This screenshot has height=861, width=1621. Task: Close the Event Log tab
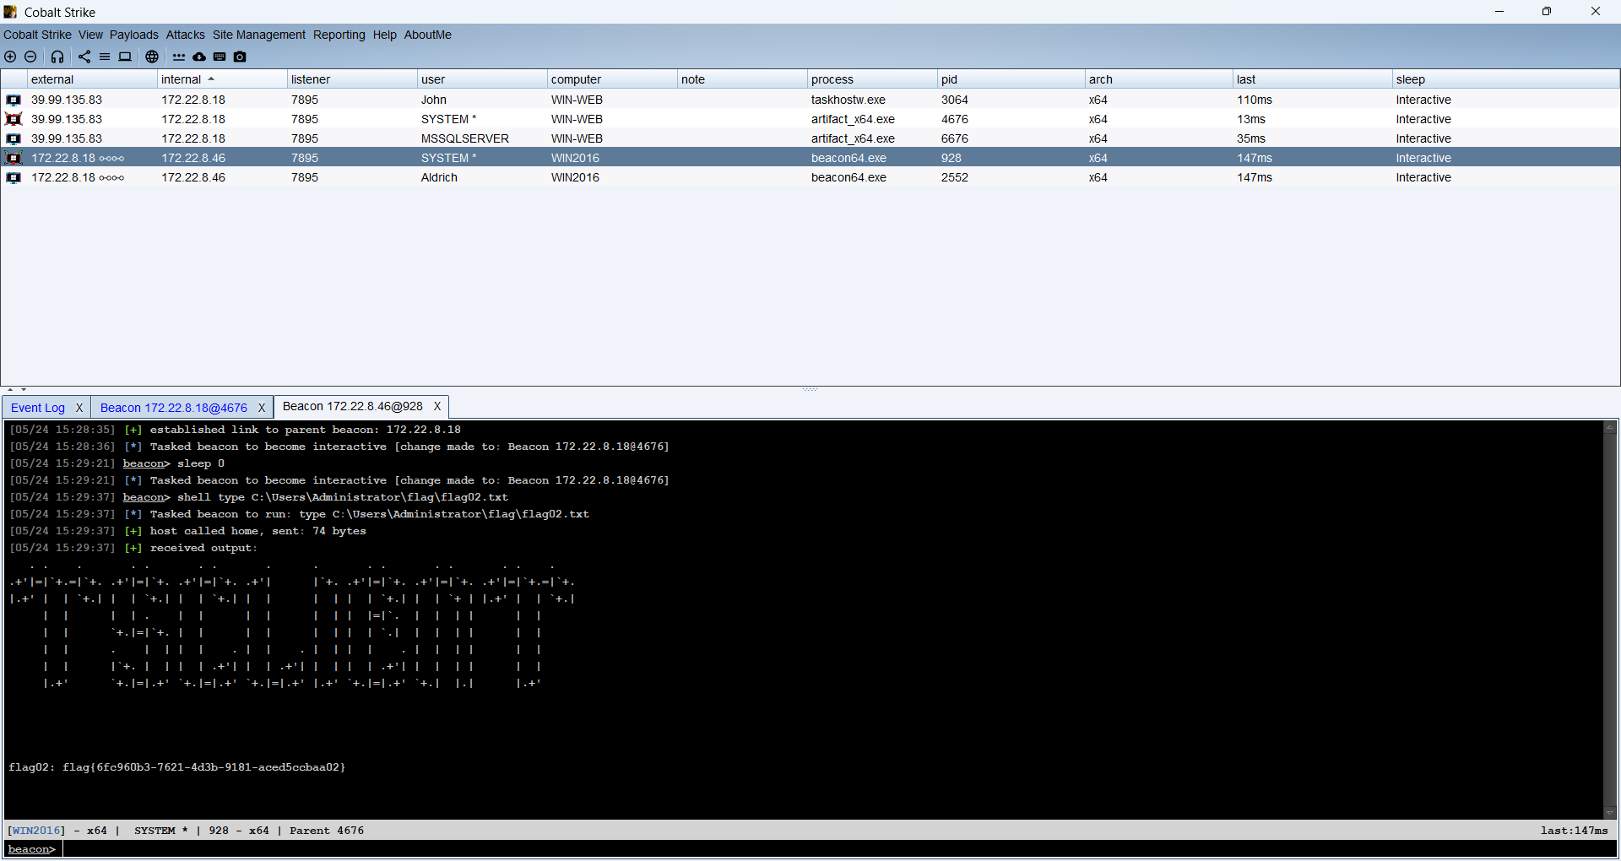tap(79, 408)
